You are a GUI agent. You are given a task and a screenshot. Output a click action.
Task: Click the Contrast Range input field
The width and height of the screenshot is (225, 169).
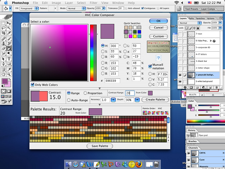coord(130,93)
